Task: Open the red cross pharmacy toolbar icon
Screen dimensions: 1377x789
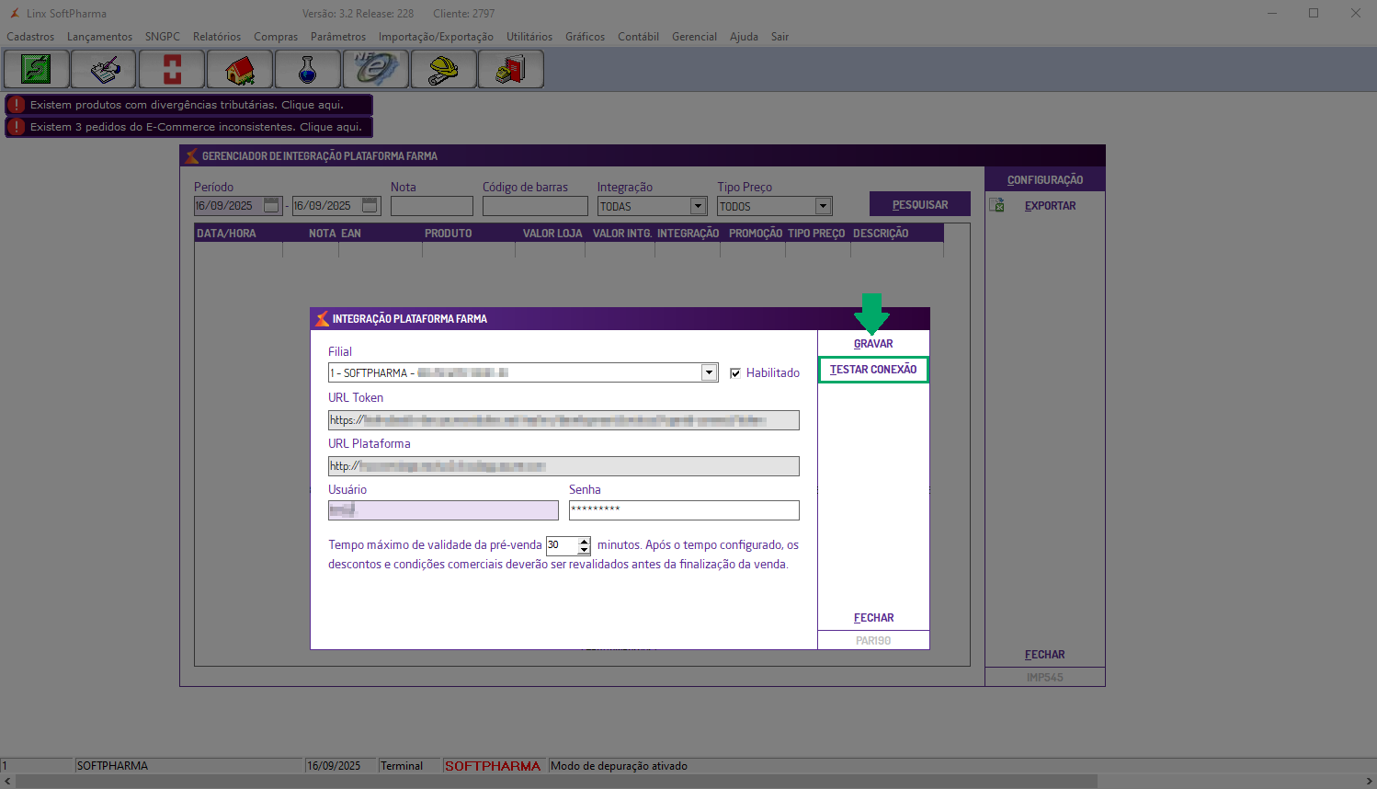Action: click(172, 69)
